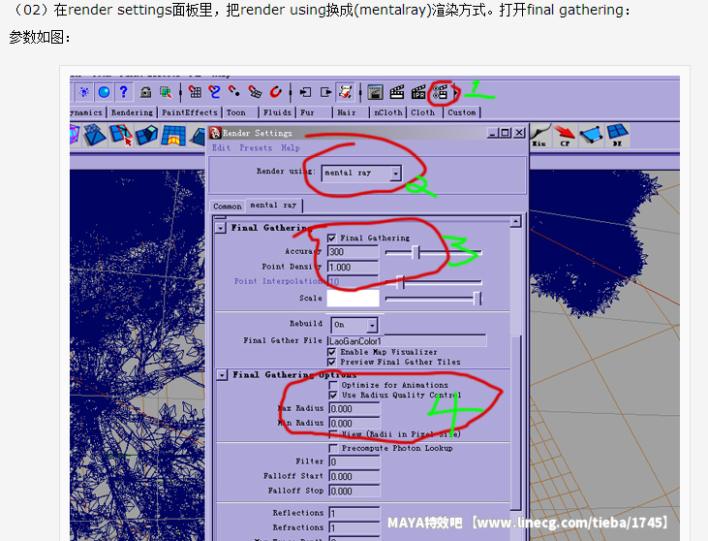Click the Accuracy field showing 300
Screen dimensions: 708x541
tap(354, 252)
